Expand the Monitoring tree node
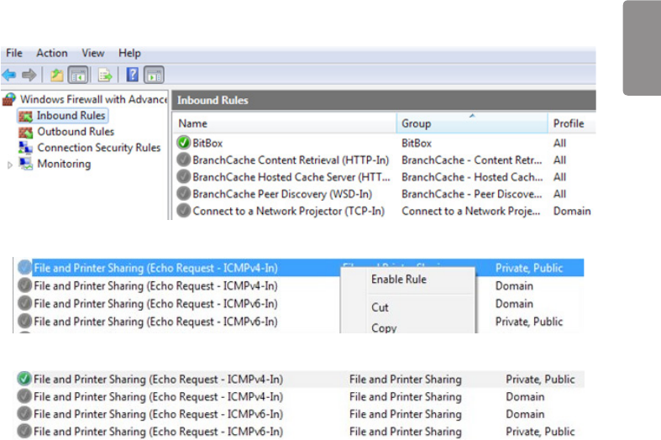 click(10, 165)
